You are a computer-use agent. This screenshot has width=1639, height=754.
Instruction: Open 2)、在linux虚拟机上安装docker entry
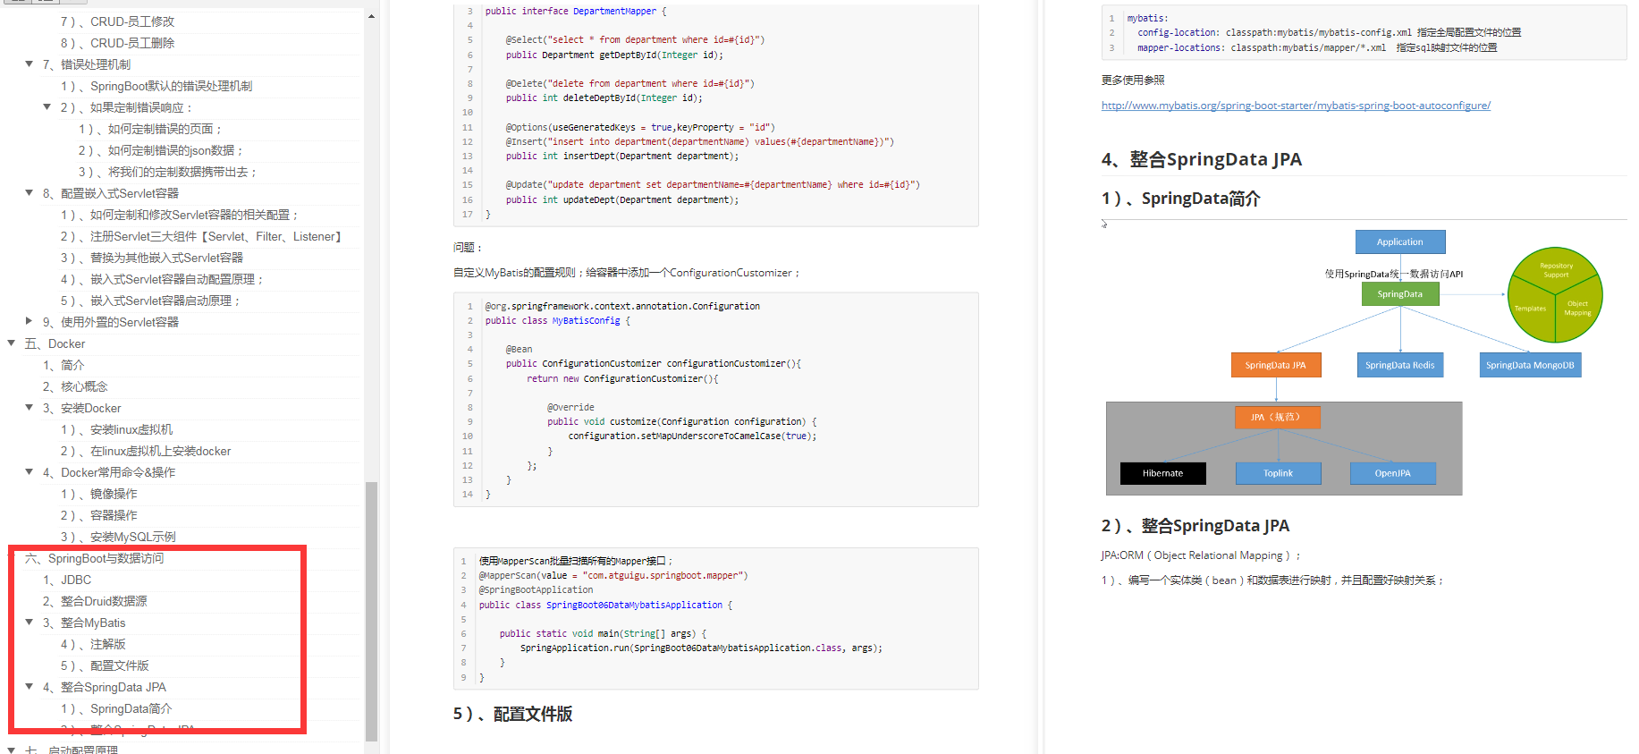145,451
